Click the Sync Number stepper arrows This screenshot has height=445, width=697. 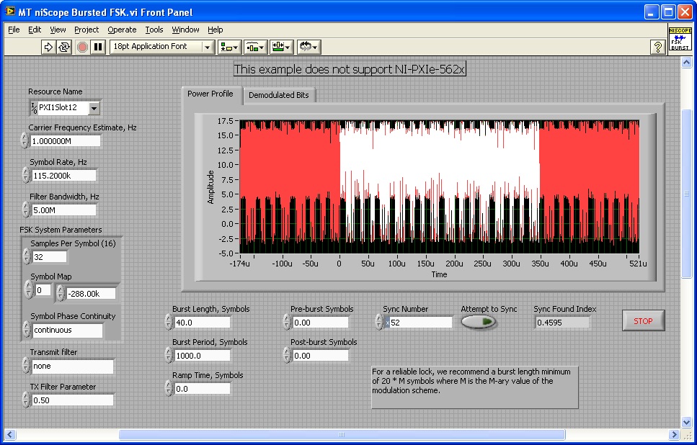pyautogui.click(x=378, y=322)
